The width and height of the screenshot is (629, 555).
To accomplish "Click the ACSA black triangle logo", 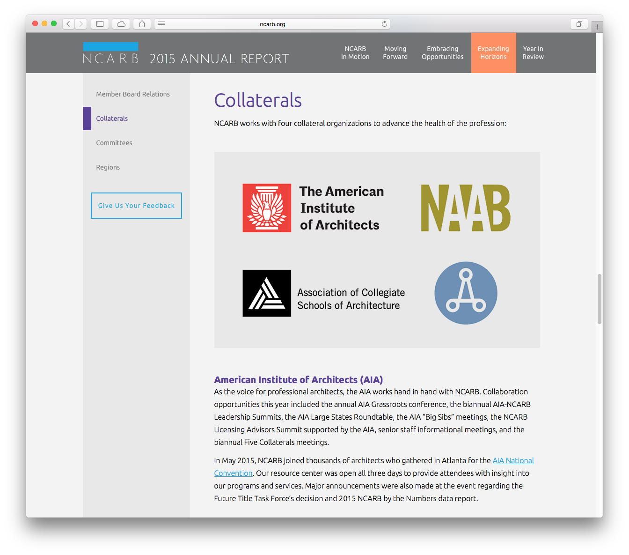I will coord(267,293).
